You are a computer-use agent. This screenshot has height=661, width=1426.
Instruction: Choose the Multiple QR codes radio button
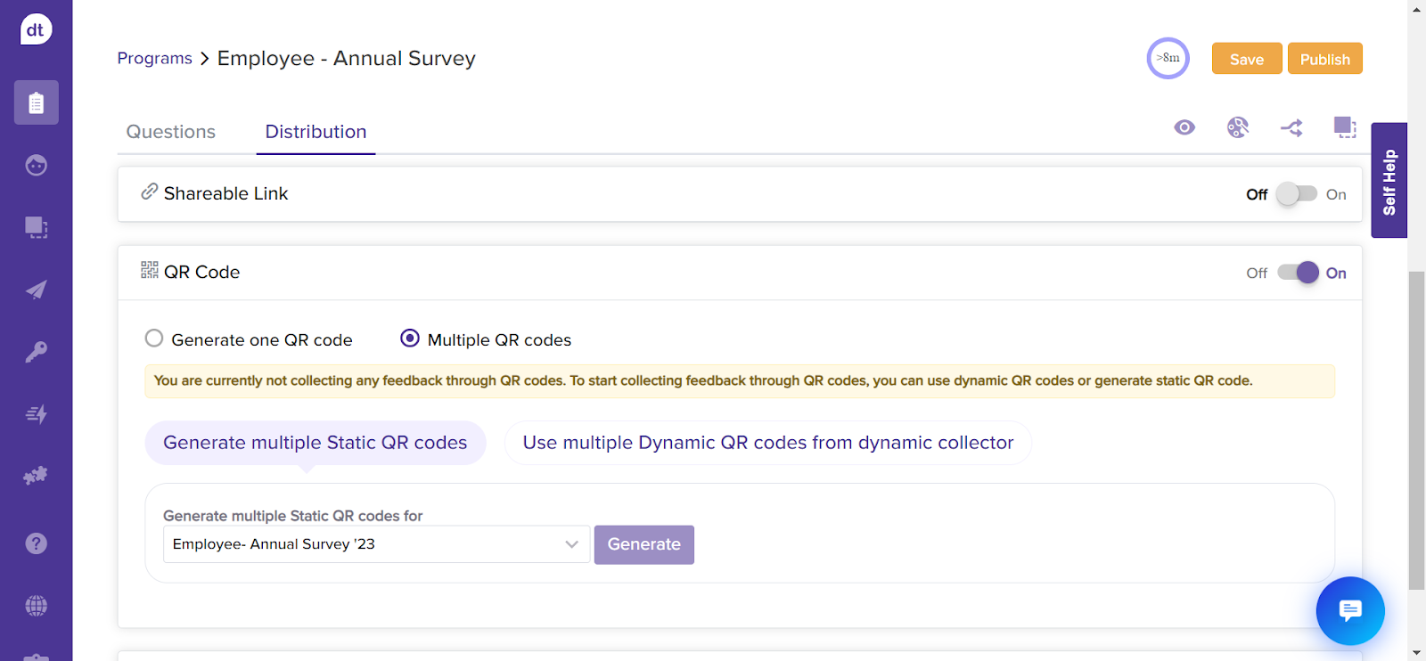410,339
